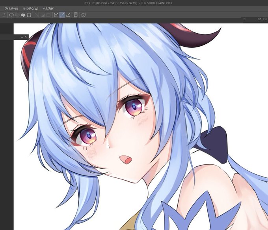Select the カラーセット panel tab
The width and height of the screenshot is (268, 230).
click(x=263, y=19)
